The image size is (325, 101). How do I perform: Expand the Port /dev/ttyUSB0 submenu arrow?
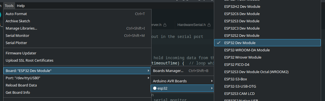tap(148, 78)
